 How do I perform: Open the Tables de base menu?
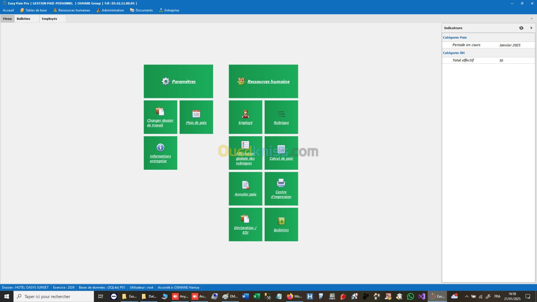click(x=34, y=10)
